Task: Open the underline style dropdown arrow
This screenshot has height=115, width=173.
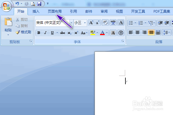Action: (x=57, y=33)
